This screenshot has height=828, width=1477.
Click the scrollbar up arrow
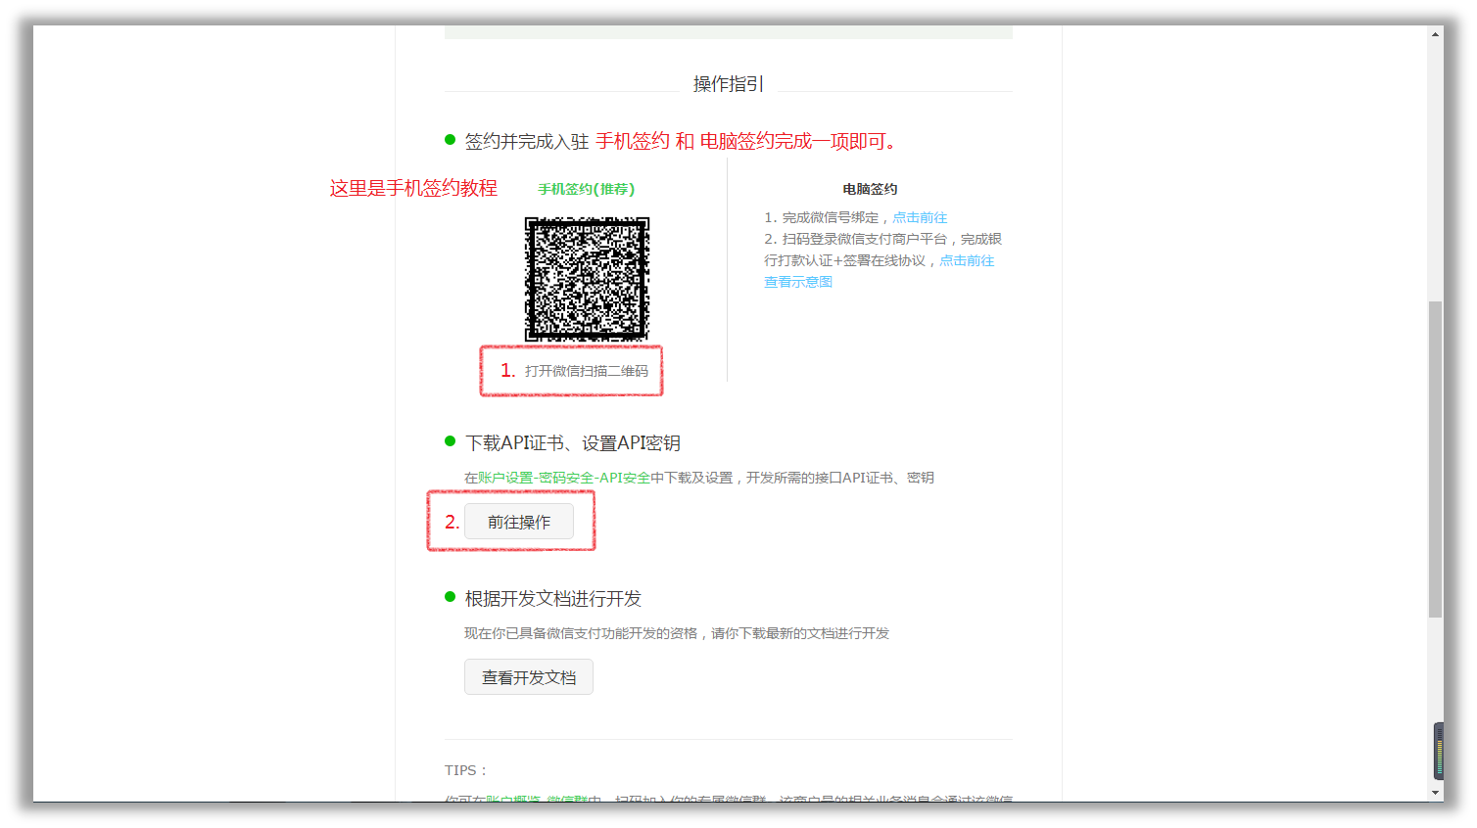(1436, 33)
